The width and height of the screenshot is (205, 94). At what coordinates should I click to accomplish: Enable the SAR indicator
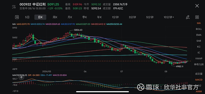pos(199,41)
